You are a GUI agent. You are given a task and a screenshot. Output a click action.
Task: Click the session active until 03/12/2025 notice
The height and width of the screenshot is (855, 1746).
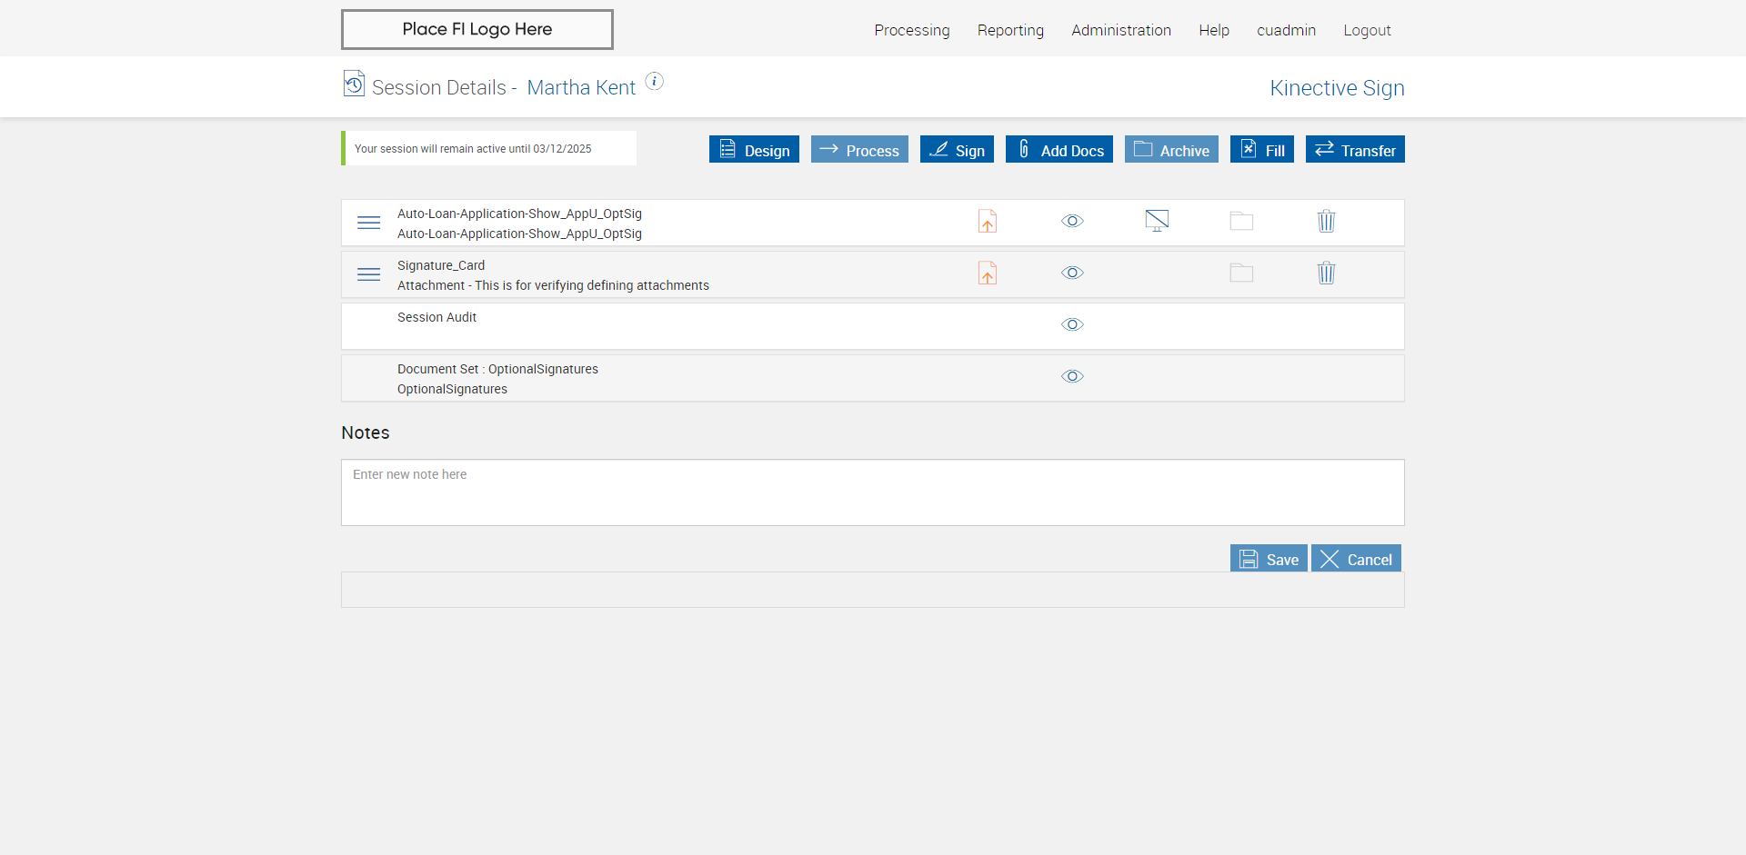(489, 148)
